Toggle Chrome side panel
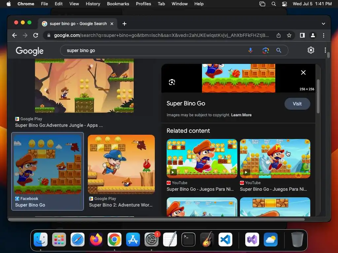 pyautogui.click(x=302, y=35)
